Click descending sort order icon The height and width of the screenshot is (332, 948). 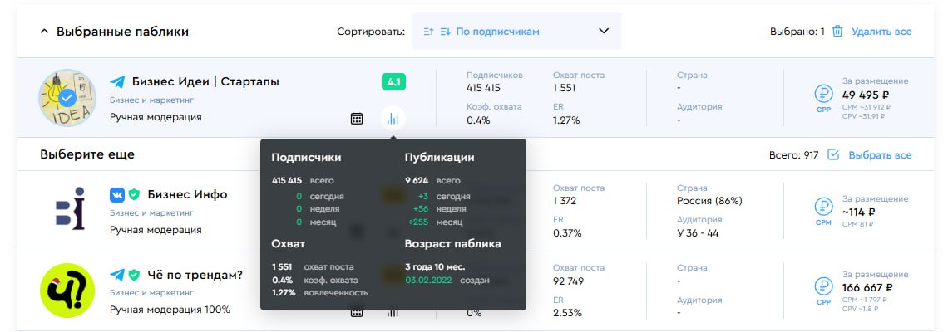(x=445, y=32)
